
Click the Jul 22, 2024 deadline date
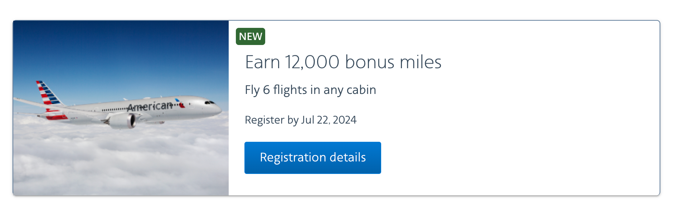329,120
